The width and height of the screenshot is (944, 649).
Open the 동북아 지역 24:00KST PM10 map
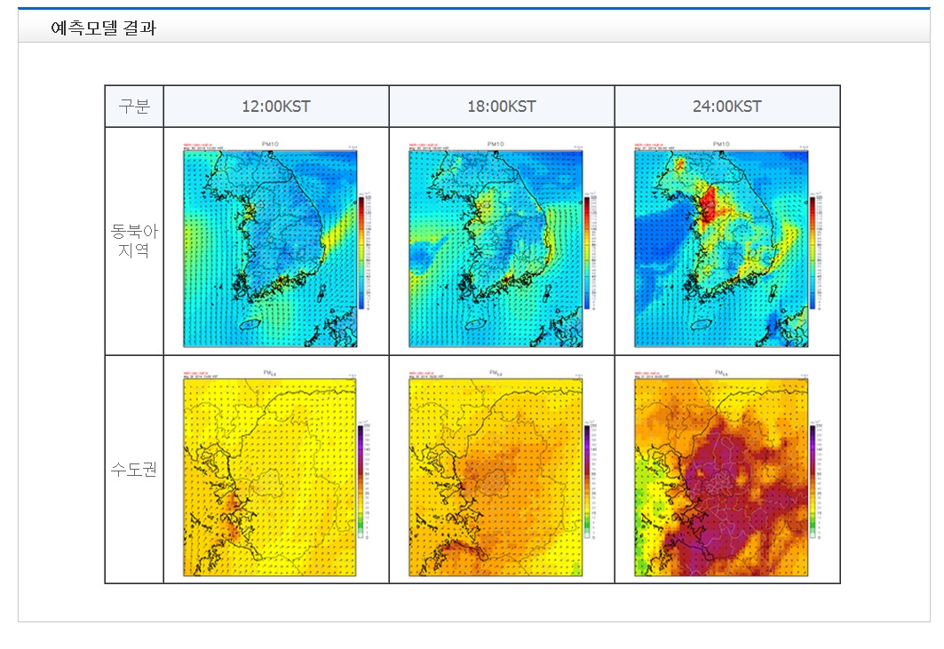click(721, 248)
